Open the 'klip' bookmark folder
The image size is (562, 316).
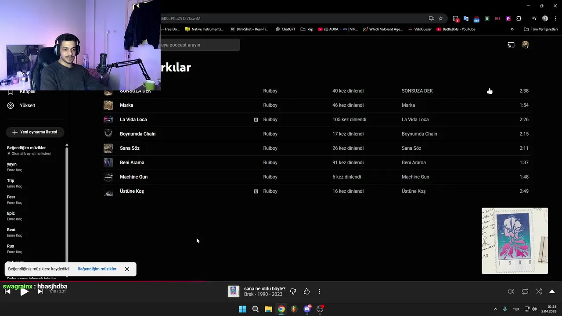pos(307,29)
